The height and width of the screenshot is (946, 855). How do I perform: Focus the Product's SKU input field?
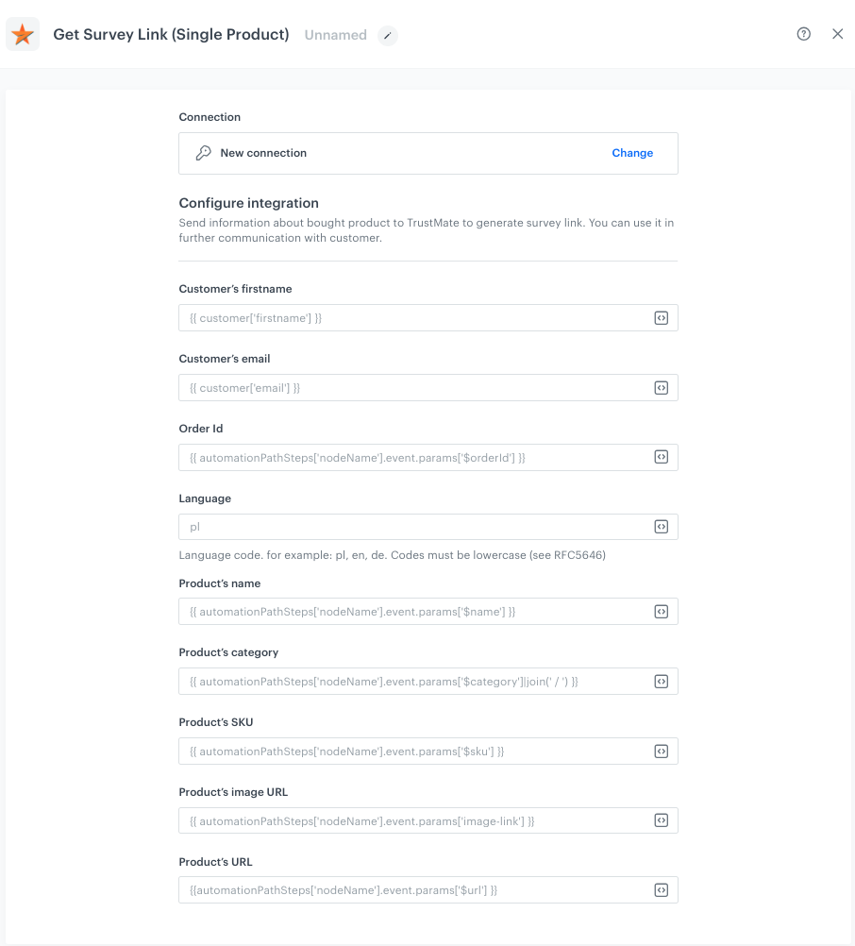click(x=406, y=751)
